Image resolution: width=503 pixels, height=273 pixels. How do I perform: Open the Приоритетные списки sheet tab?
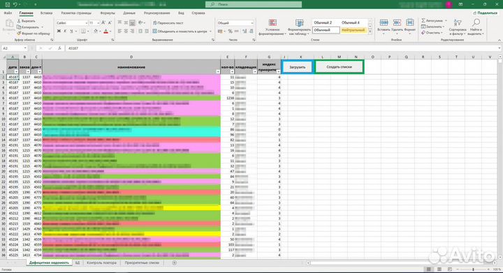coord(142,263)
